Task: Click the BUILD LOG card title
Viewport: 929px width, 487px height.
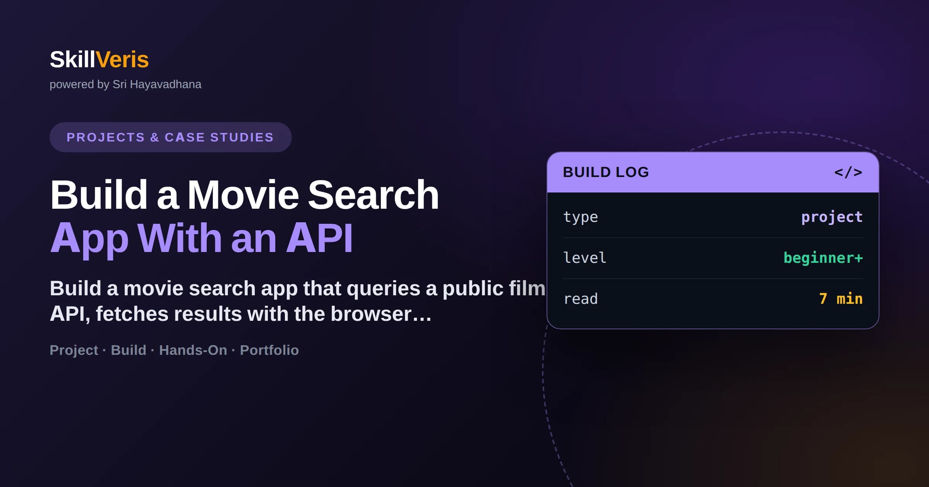Action: 606,172
